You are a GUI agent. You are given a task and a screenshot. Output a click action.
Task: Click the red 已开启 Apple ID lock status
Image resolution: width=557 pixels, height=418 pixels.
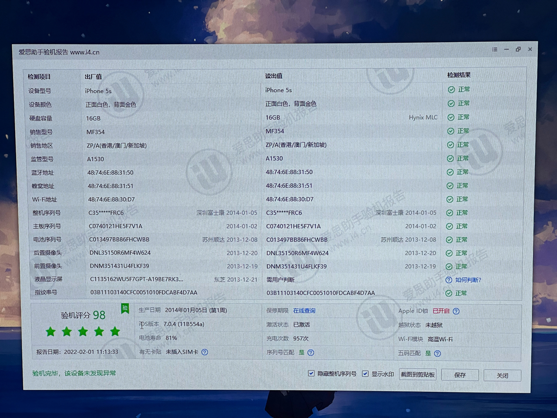(x=441, y=311)
